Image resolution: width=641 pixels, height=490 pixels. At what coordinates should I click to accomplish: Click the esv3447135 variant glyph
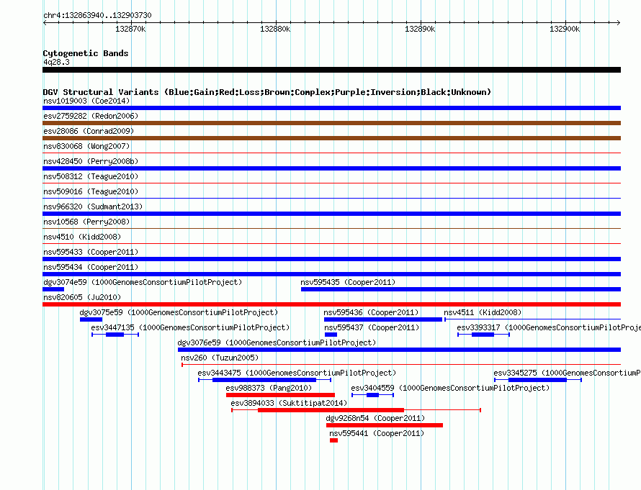coord(115,335)
